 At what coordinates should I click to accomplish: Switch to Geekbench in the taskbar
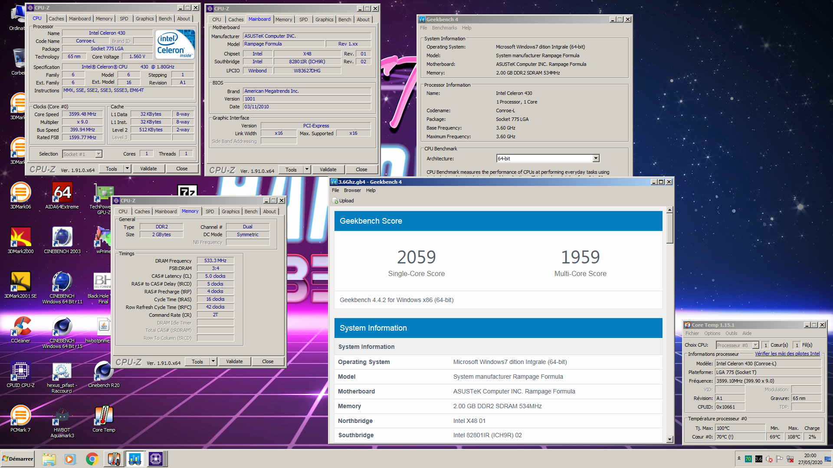pos(135,459)
